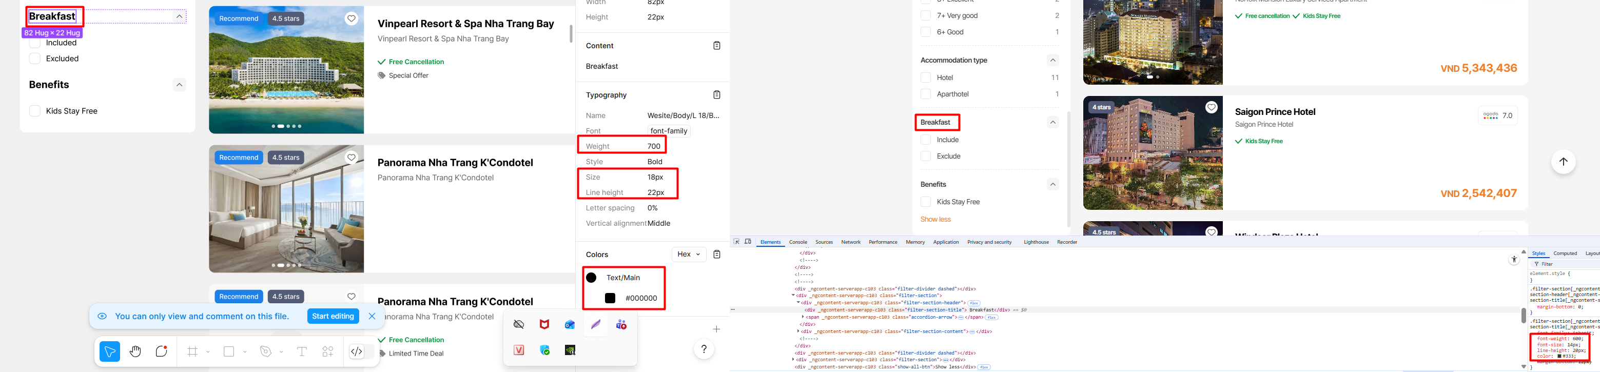Select the Hand tool in Figma toolbar
1600x372 pixels.
tap(135, 352)
